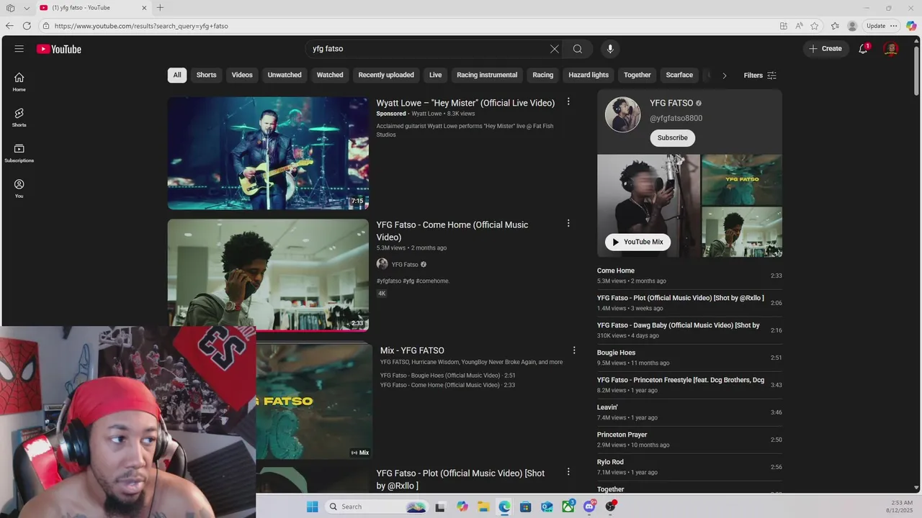The height and width of the screenshot is (518, 922).
Task: Select the Recently uploaded chip
Action: point(386,75)
